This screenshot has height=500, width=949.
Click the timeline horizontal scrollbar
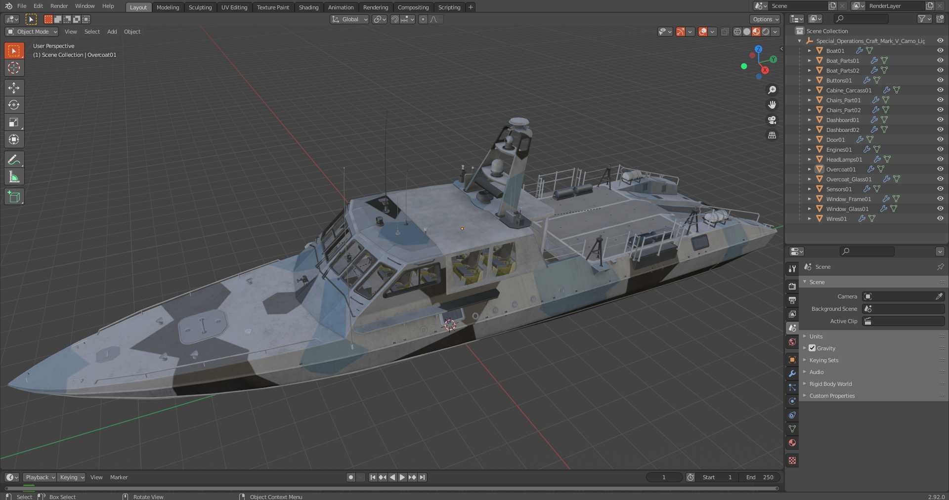pos(390,489)
